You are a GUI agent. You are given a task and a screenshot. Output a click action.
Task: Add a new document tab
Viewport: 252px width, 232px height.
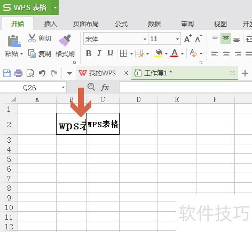[x=245, y=73]
